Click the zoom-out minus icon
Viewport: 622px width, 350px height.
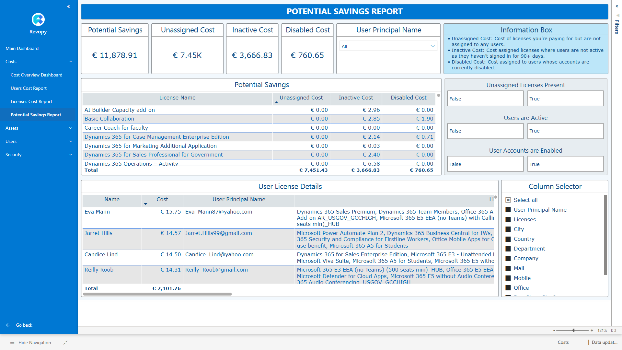[x=554, y=331]
